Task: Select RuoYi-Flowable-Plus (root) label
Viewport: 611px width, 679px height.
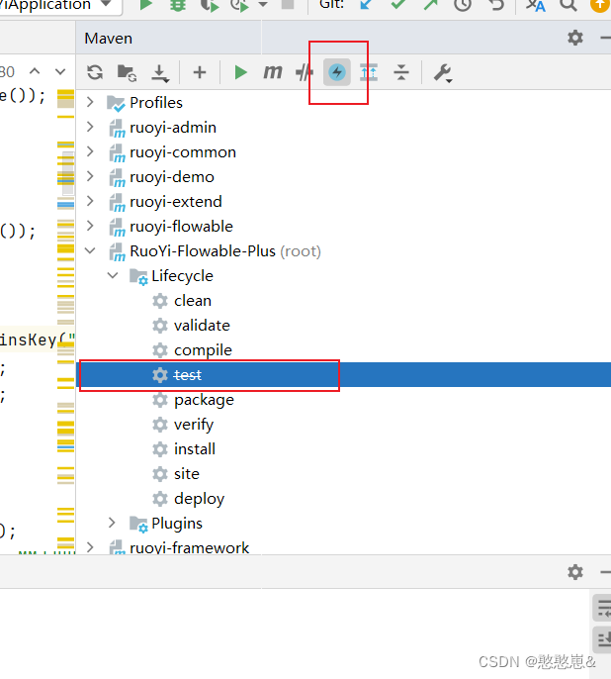Action: (x=225, y=251)
